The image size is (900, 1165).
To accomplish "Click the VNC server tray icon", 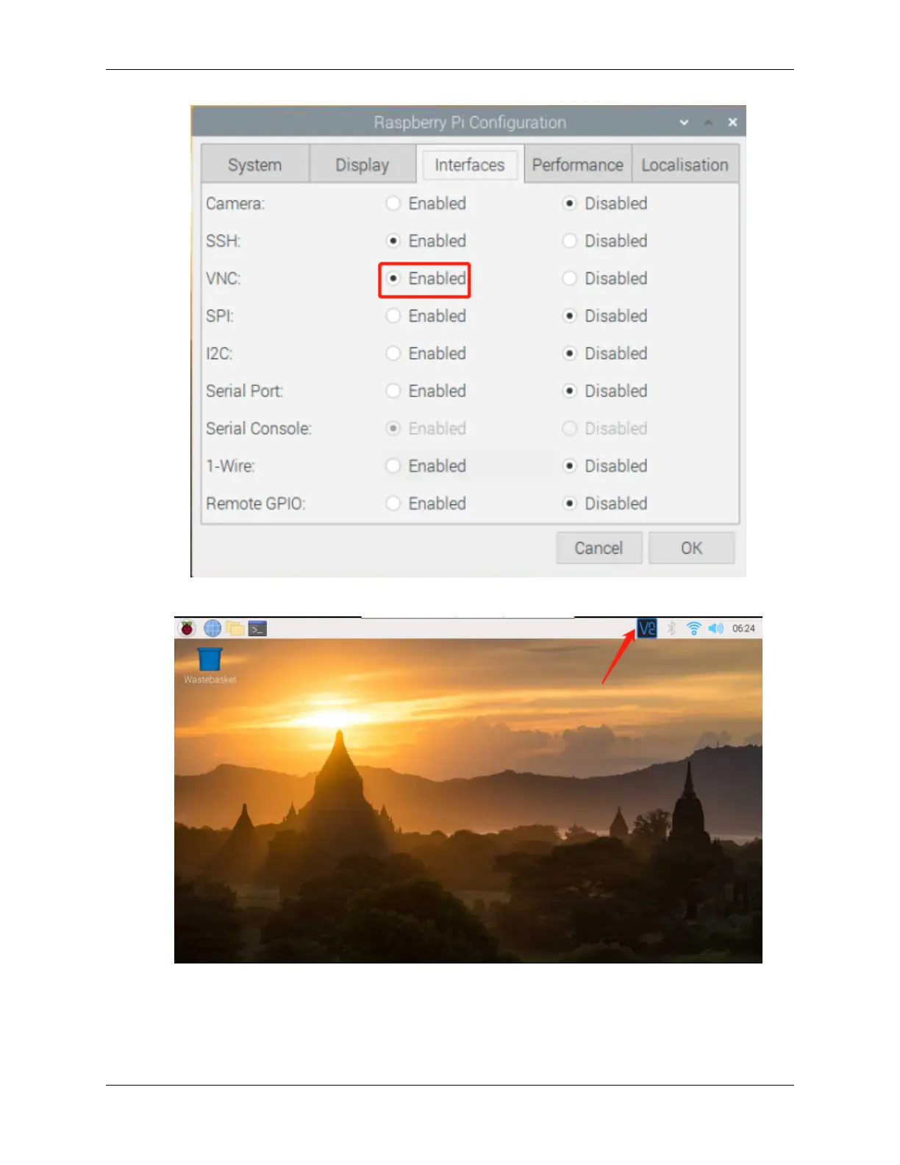I will click(647, 628).
